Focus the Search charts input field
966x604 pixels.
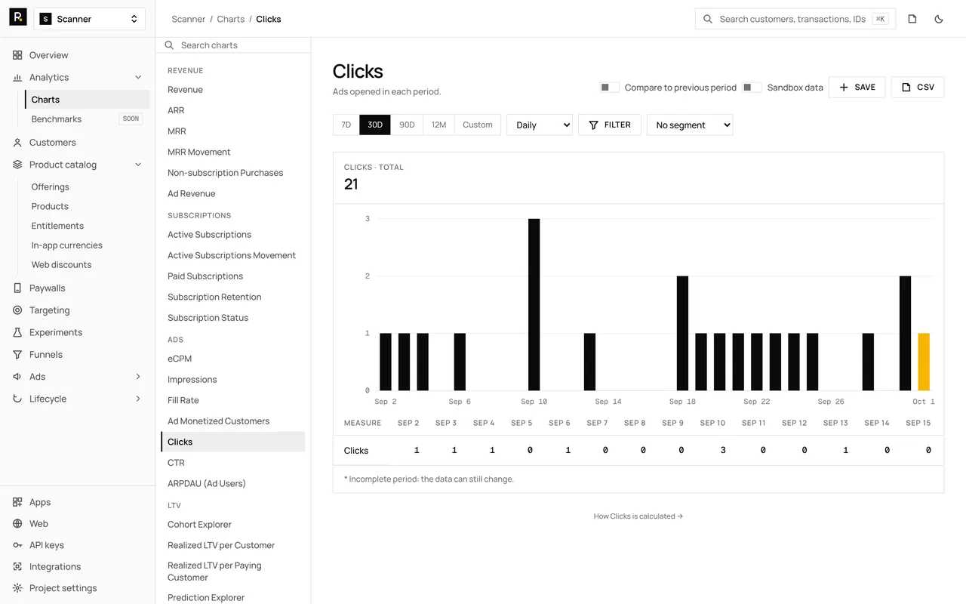point(233,45)
